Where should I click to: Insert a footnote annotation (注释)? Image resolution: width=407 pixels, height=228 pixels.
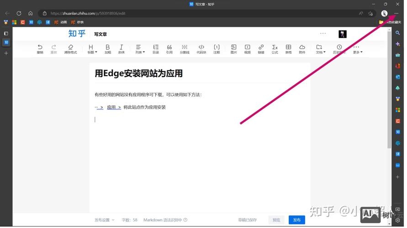pyautogui.click(x=217, y=49)
